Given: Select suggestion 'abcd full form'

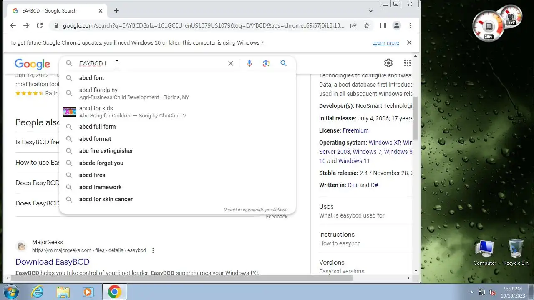Looking at the screenshot, I should pos(177,127).
